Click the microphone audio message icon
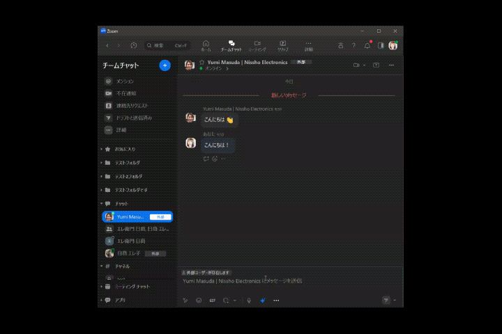Image resolution: width=502 pixels, height=334 pixels. coord(249,300)
